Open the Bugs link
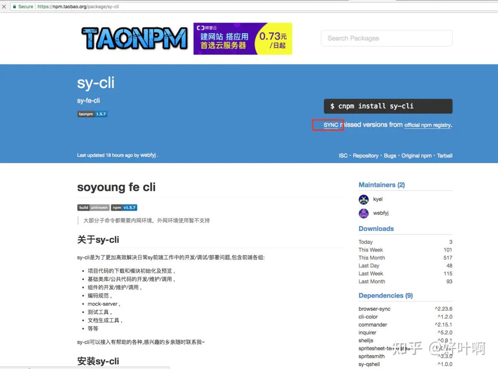Viewport: 498px width, 369px height. pos(390,155)
